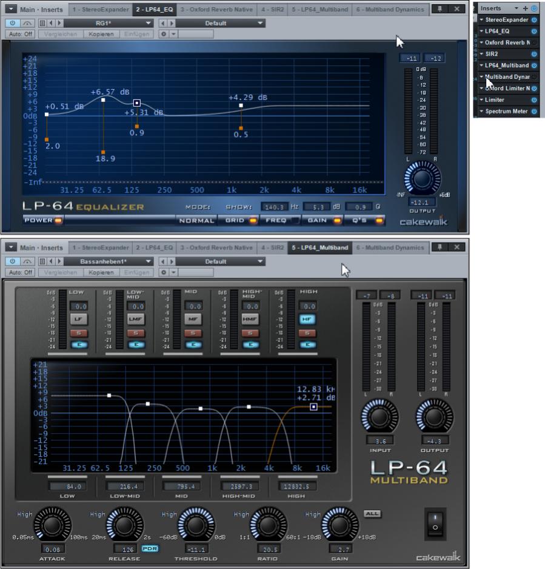Screen dimensions: 545x569
Task: Open the Inserts header dropdown arrow
Action: (x=517, y=8)
